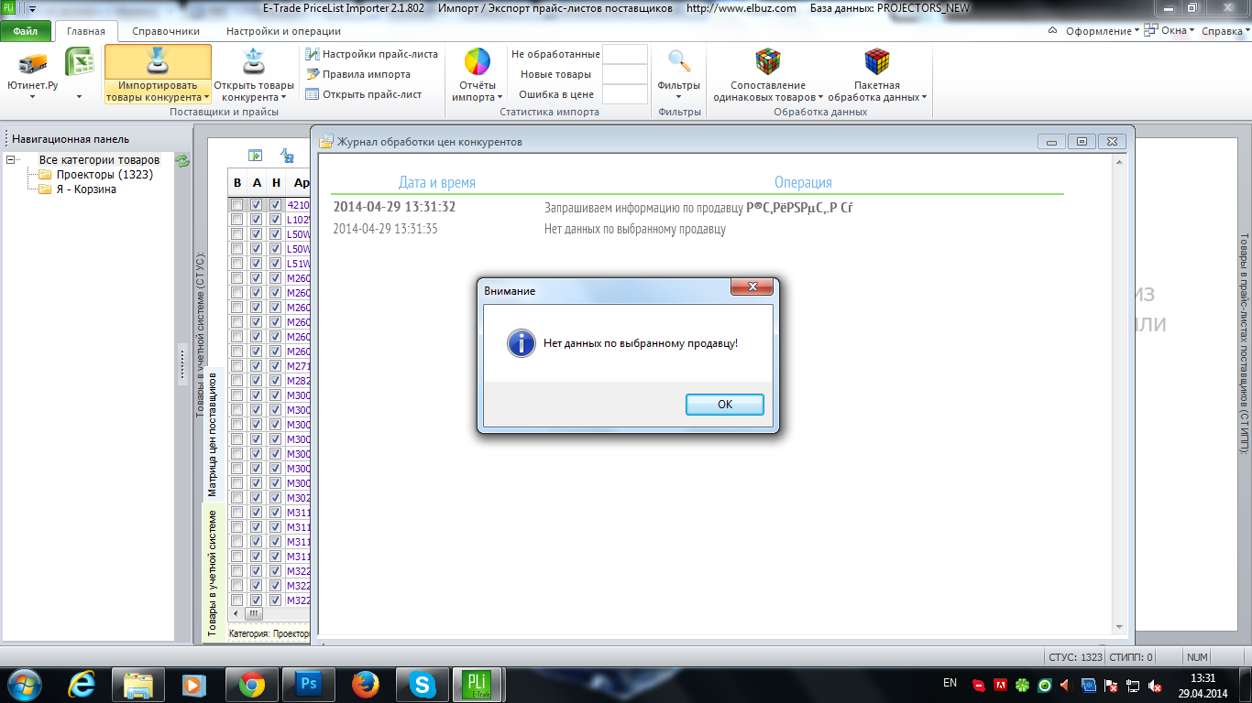Click the Ошибка в цене field
Viewport: 1252px width, 703px height.
[x=625, y=94]
